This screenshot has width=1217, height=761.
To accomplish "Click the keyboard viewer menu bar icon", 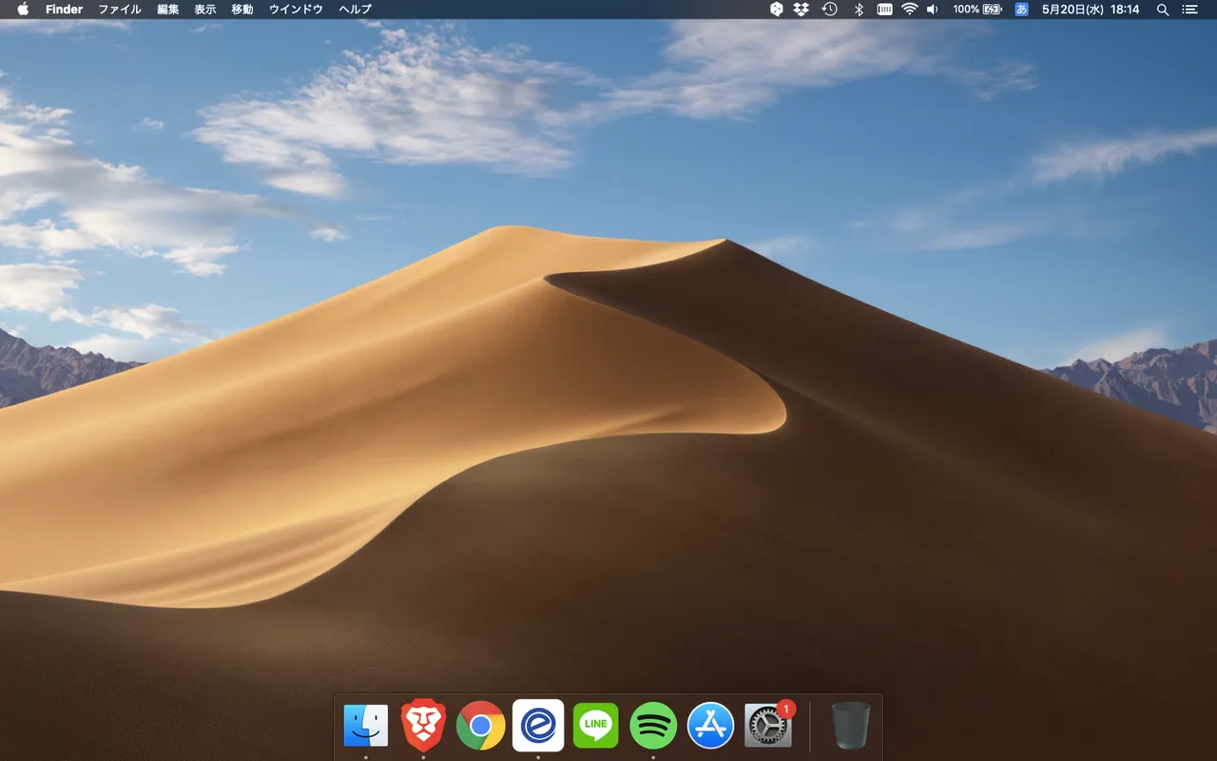I will tap(884, 9).
